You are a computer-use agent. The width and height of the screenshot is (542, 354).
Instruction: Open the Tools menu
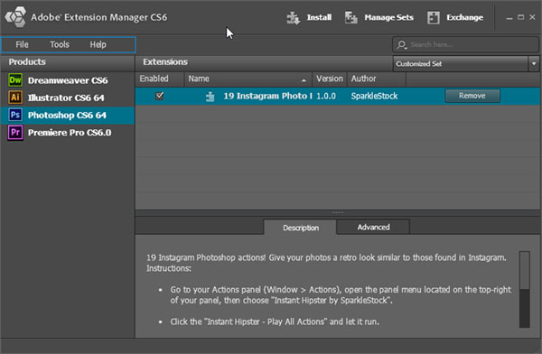[x=60, y=44]
